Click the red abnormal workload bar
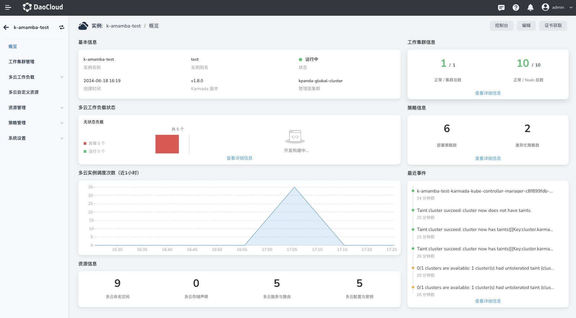Screen dimensions: 576x318 click(x=167, y=144)
